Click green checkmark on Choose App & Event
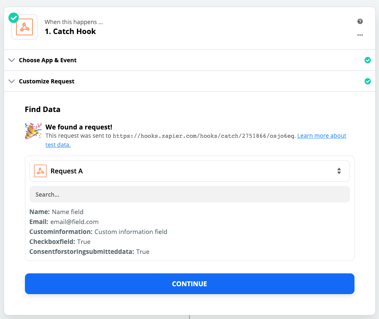Viewport: 379px width, 319px height. point(368,60)
